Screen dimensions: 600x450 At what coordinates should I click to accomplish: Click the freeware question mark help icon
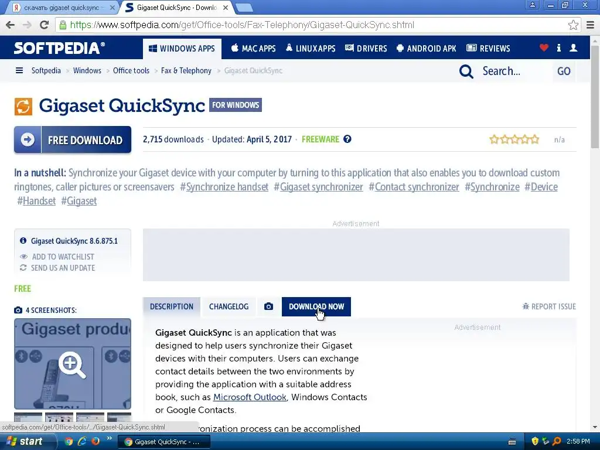point(347,139)
